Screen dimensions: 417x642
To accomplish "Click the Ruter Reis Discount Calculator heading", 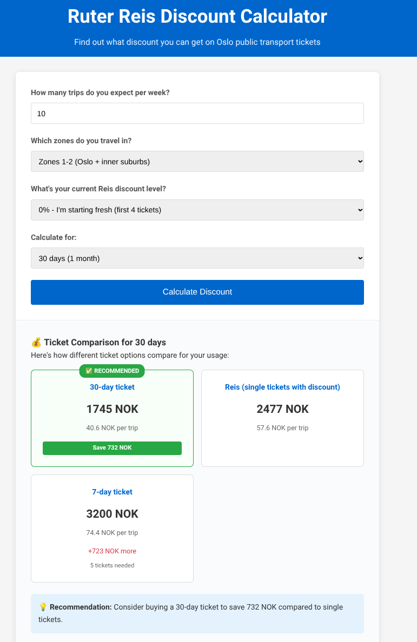I will (197, 16).
